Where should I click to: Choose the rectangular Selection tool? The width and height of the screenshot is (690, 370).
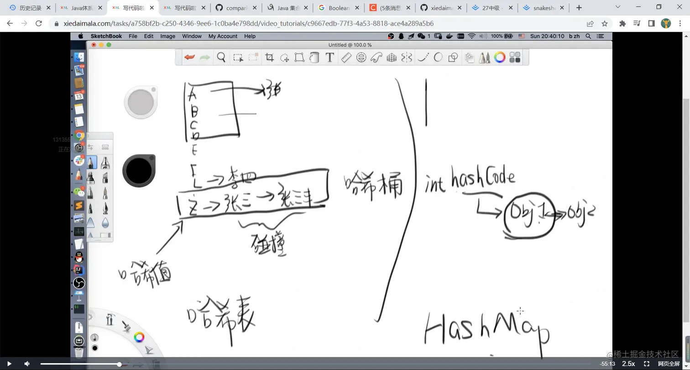click(x=238, y=57)
